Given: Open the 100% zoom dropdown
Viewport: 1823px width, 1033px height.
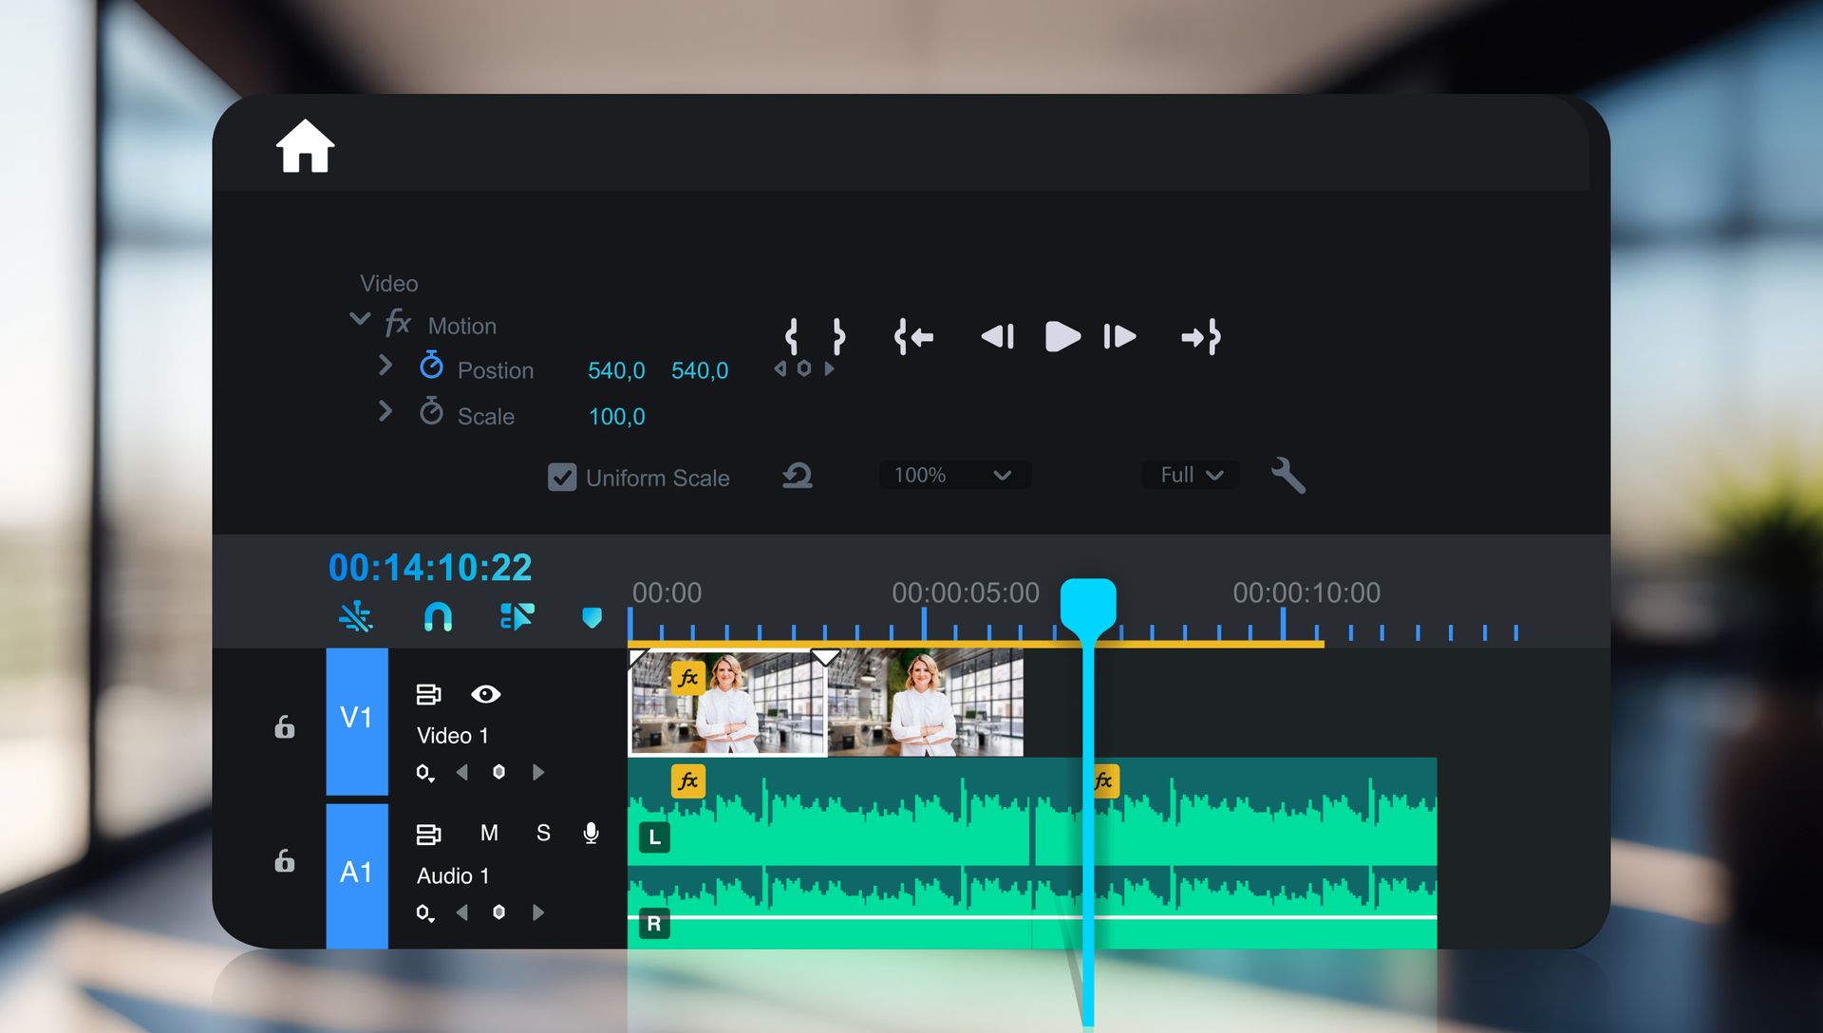Looking at the screenshot, I should (x=953, y=475).
